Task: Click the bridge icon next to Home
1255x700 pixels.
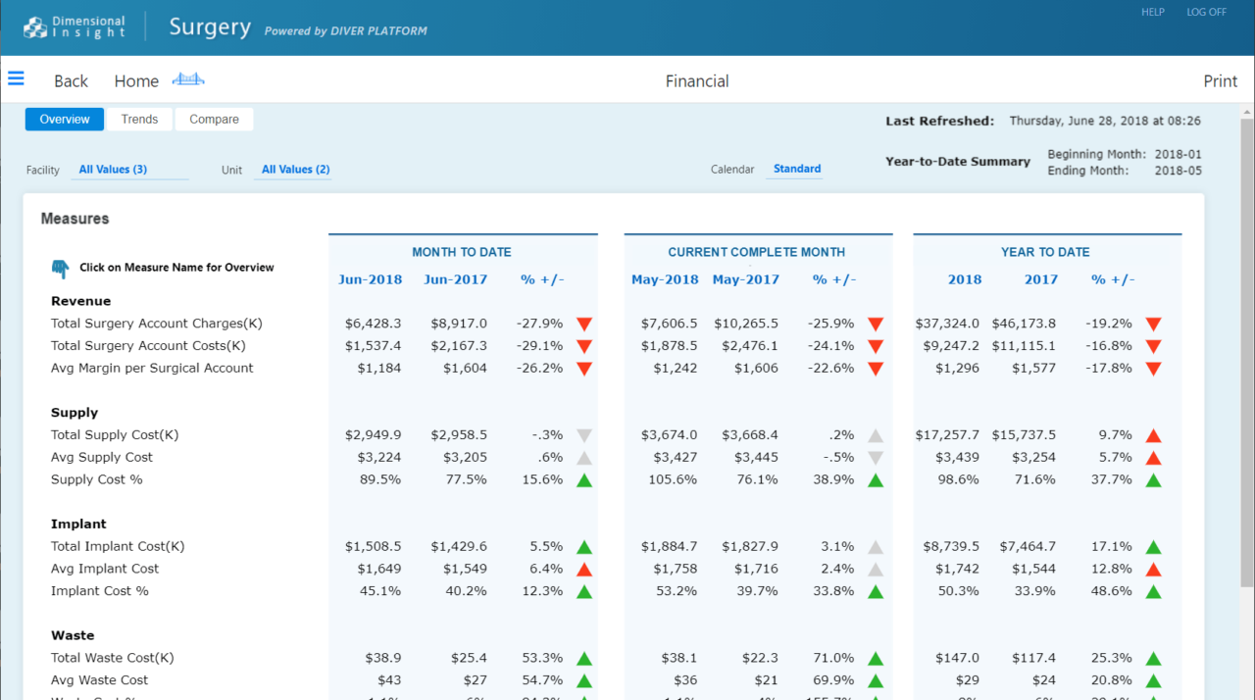Action: [x=188, y=80]
